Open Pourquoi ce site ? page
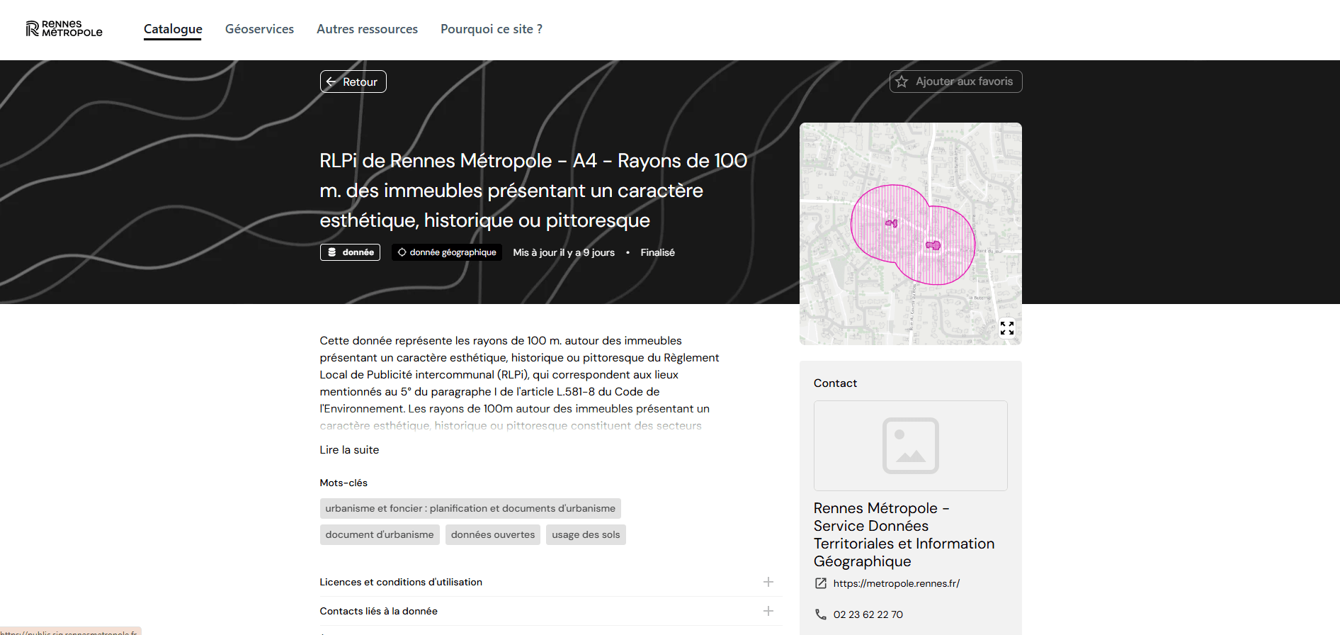The image size is (1340, 635). coord(492,29)
